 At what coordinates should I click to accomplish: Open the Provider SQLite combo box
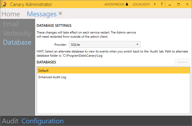105,44
